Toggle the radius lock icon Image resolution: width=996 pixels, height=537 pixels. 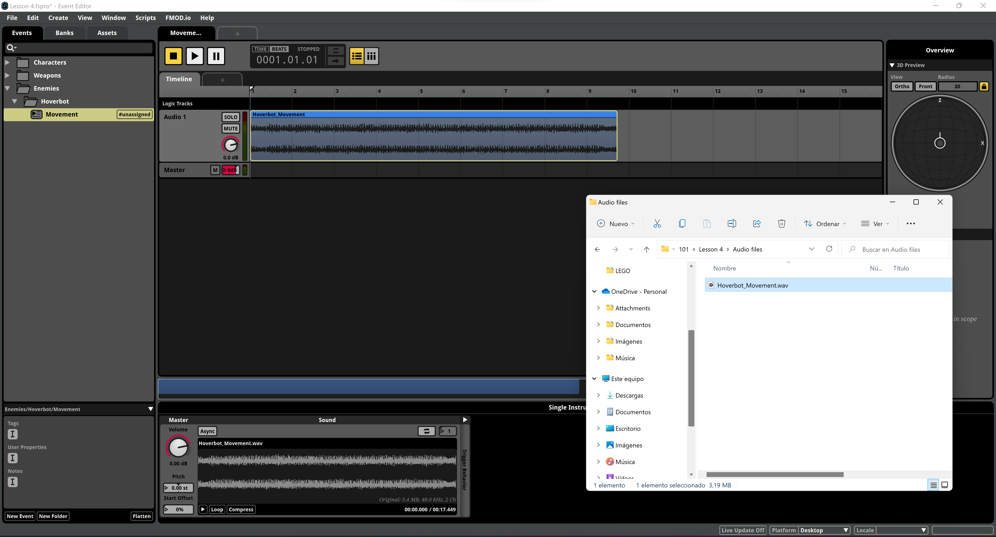(984, 86)
